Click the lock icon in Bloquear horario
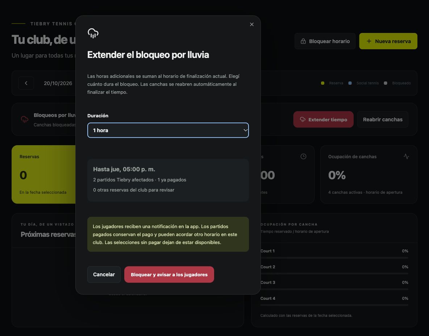This screenshot has width=429, height=336. (303, 41)
